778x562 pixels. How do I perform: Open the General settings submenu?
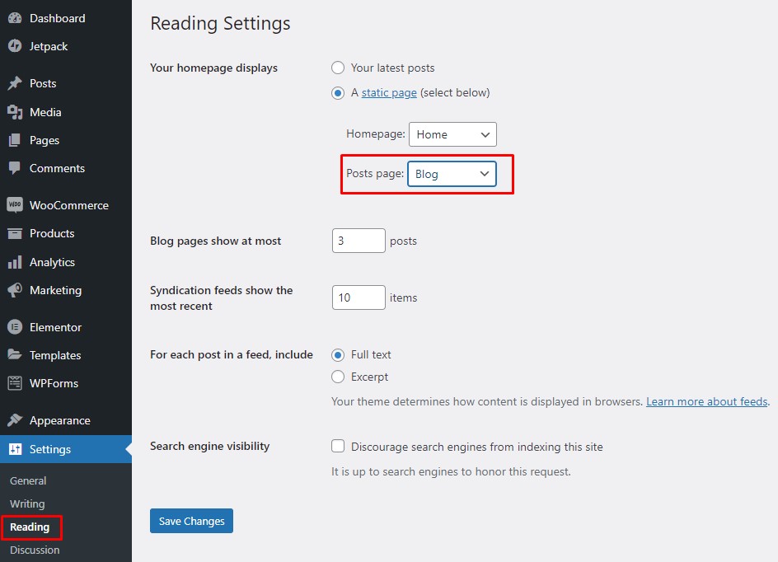click(x=28, y=480)
